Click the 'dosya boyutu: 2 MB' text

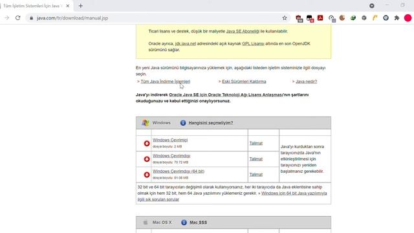click(167, 146)
